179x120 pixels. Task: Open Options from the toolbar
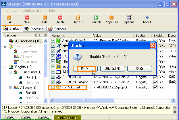coord(129,20)
